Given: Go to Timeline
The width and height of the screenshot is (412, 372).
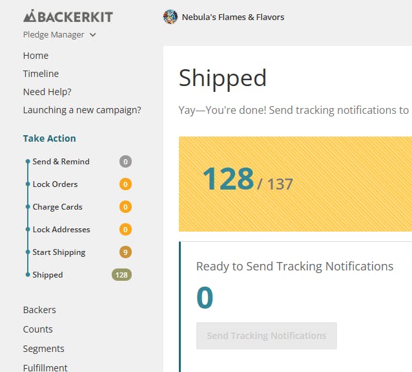Looking at the screenshot, I should click(x=41, y=74).
